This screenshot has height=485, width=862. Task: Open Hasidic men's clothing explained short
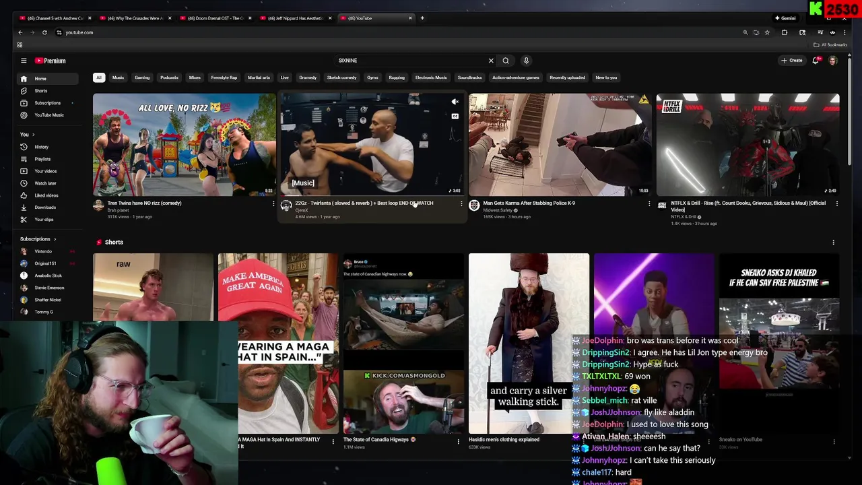(529, 344)
